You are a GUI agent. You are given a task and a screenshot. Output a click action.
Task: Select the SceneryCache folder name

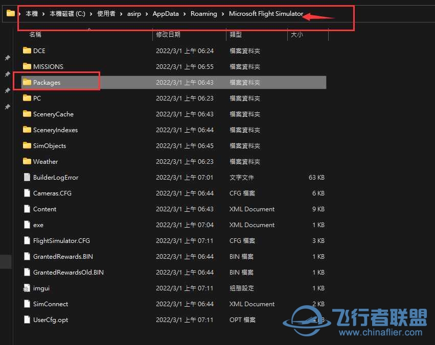click(x=53, y=114)
